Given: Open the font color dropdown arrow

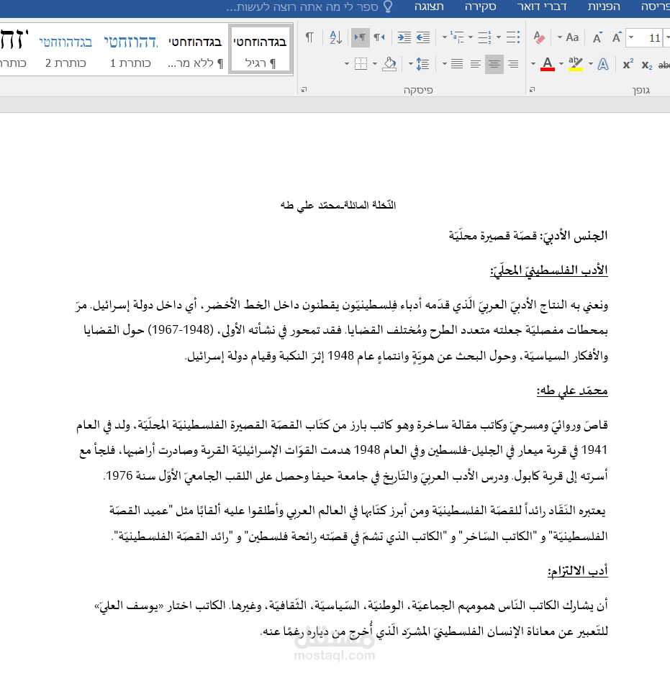Looking at the screenshot, I should click(x=533, y=64).
